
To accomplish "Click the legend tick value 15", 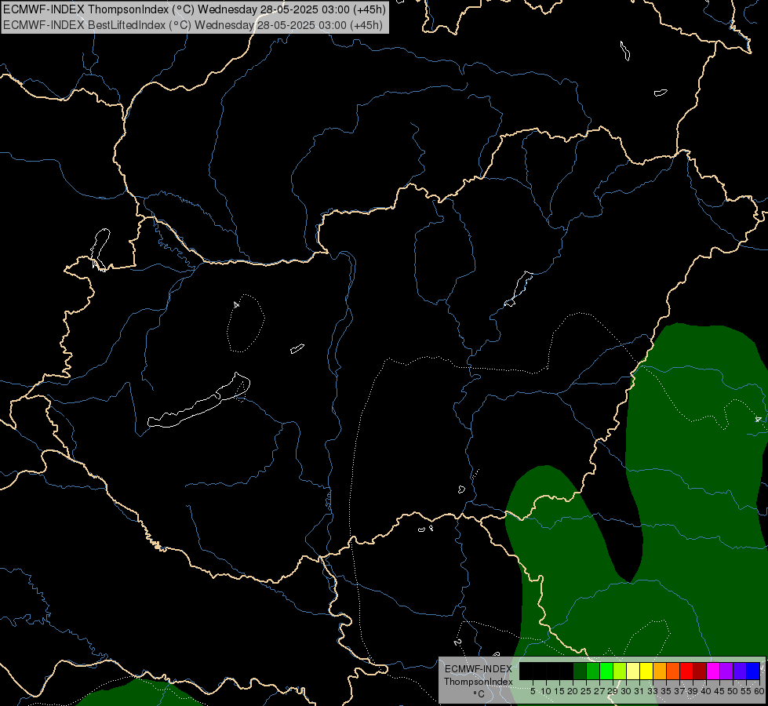I will [x=559, y=691].
